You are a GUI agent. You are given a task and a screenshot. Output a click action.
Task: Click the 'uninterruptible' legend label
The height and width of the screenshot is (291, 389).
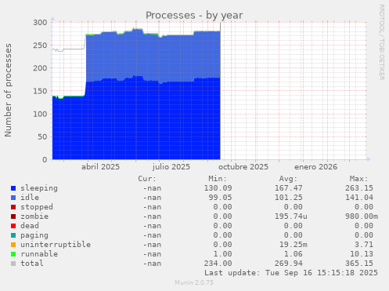(x=56, y=245)
